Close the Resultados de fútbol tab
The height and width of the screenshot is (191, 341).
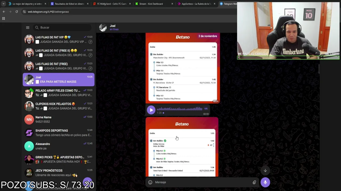pos(88,4)
